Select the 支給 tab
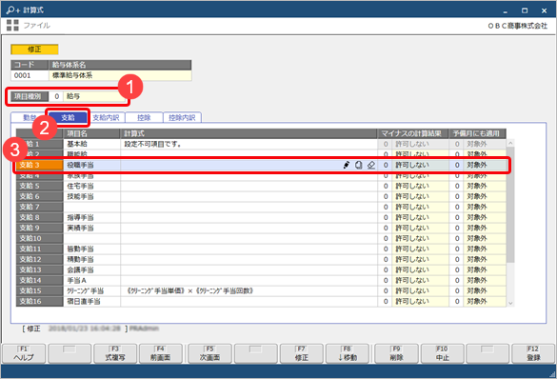This screenshot has height=379, width=557. click(x=68, y=117)
